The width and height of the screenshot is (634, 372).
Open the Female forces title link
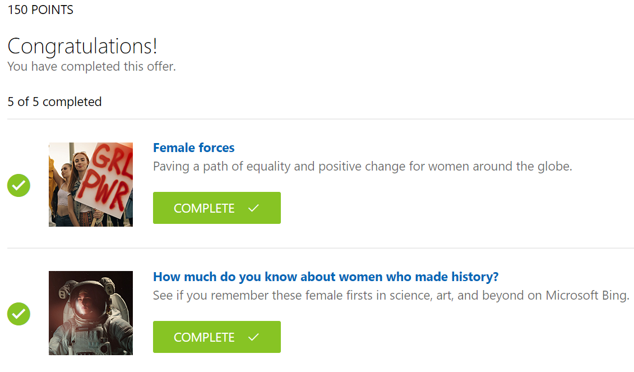(193, 148)
